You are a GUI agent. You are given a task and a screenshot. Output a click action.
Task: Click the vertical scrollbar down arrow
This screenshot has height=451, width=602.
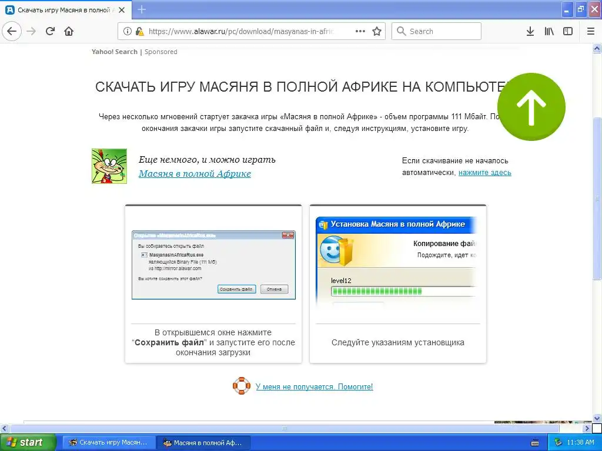[597, 418]
